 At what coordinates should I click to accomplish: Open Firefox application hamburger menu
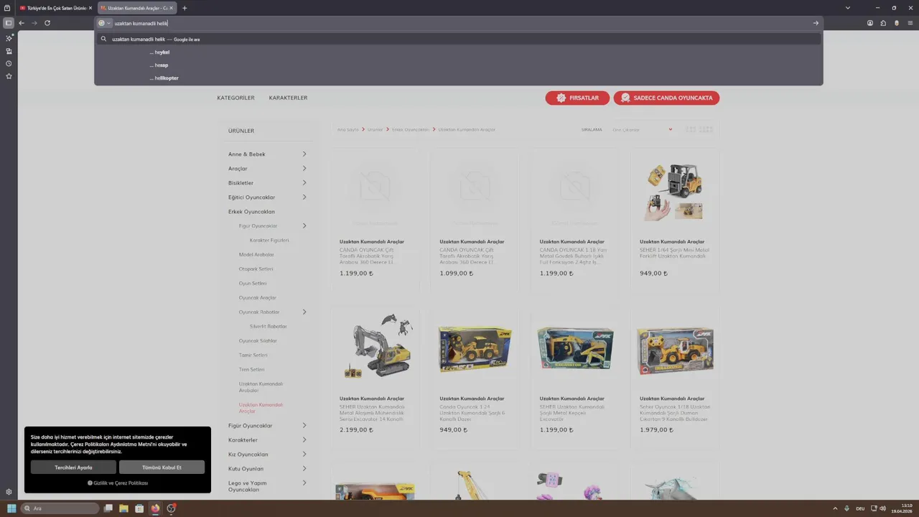click(x=910, y=23)
